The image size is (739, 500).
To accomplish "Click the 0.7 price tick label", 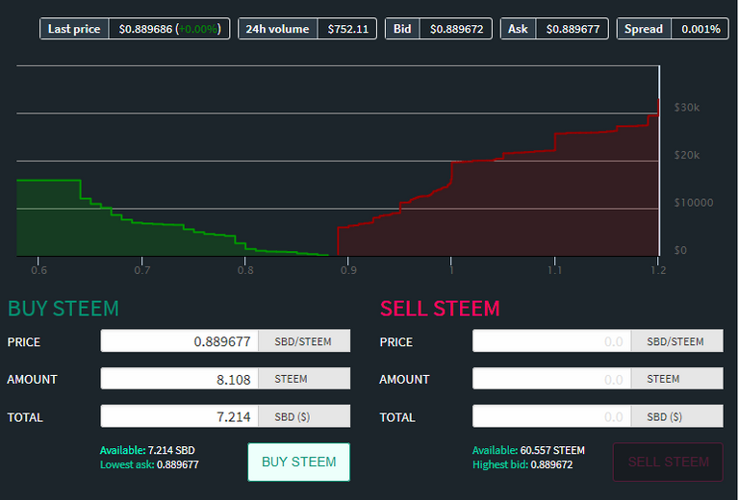I will [x=142, y=270].
